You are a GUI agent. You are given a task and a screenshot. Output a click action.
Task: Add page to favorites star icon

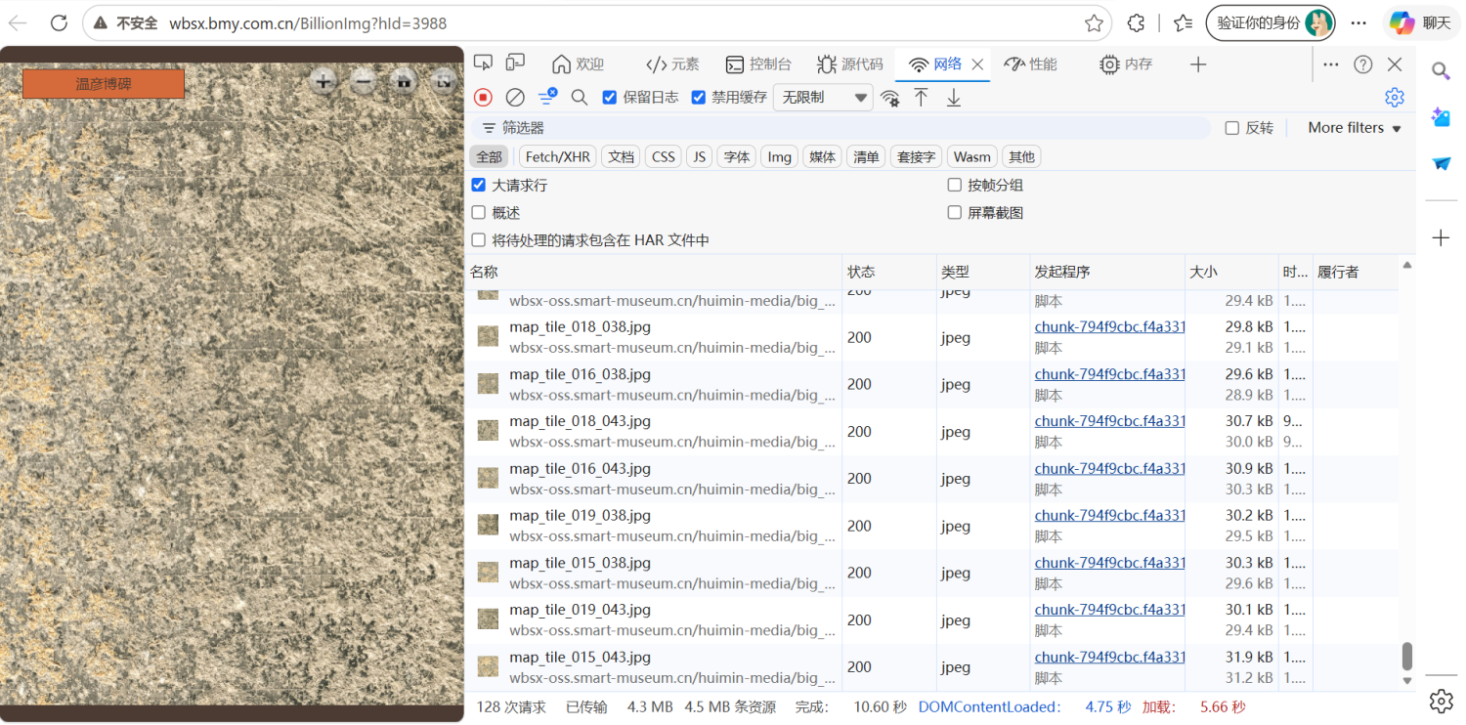[x=1094, y=22]
